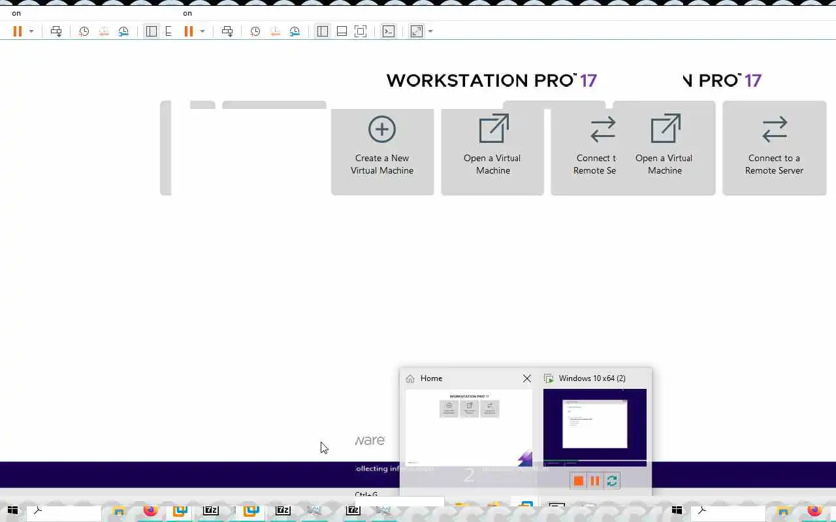Open the console view toolbar icon
836x522 pixels.
[x=389, y=31]
